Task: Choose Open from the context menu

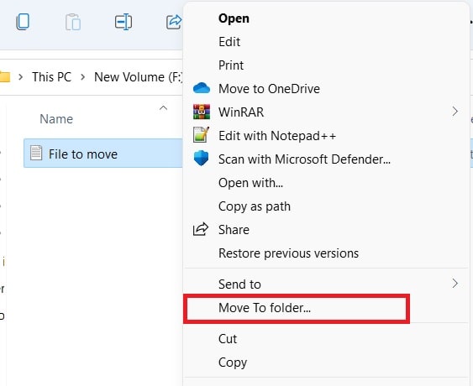Action: click(325, 18)
